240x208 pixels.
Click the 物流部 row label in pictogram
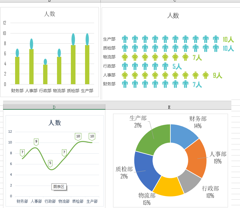[109, 57]
